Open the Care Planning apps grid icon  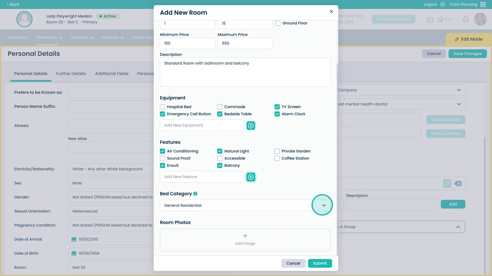click(483, 4)
